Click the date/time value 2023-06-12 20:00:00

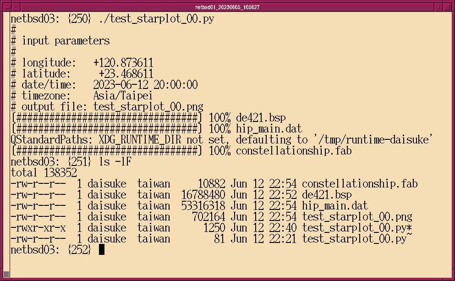pyautogui.click(x=145, y=85)
